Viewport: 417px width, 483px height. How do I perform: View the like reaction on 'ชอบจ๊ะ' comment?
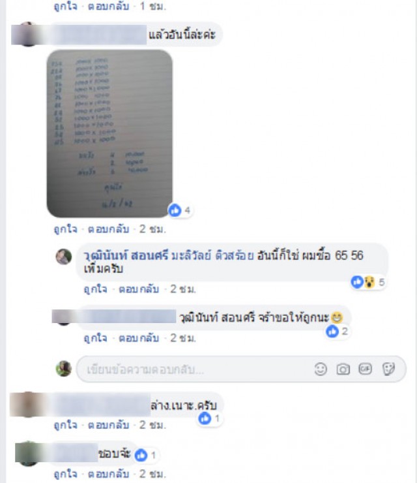coord(146,455)
